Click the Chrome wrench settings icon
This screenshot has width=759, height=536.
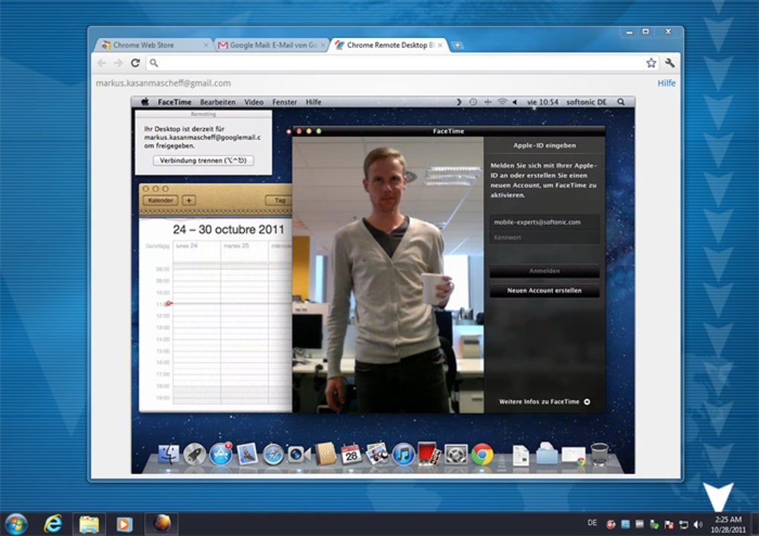[670, 63]
